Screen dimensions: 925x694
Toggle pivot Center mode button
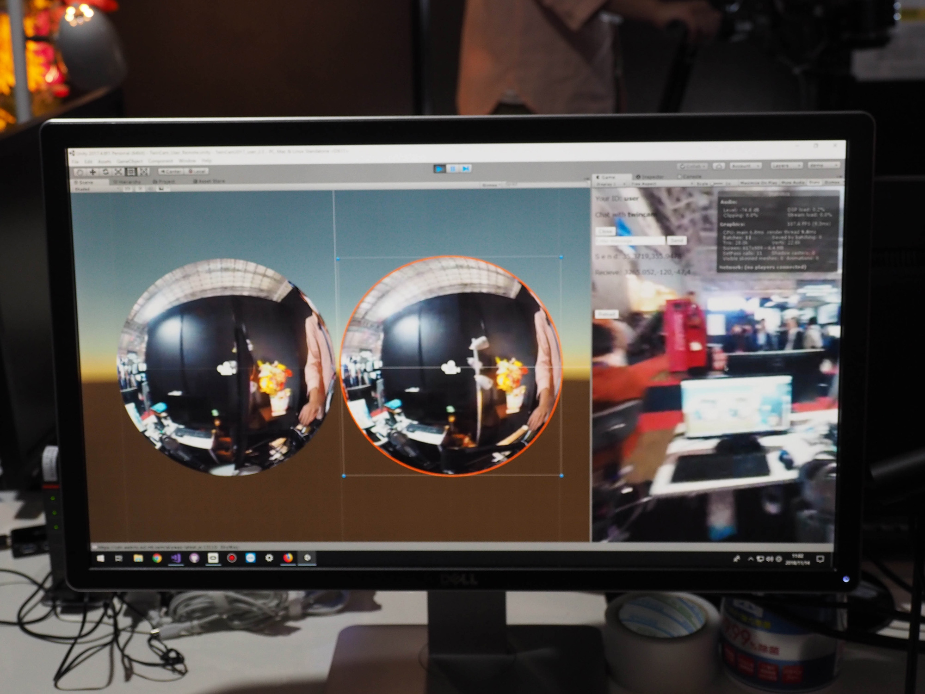(x=171, y=172)
